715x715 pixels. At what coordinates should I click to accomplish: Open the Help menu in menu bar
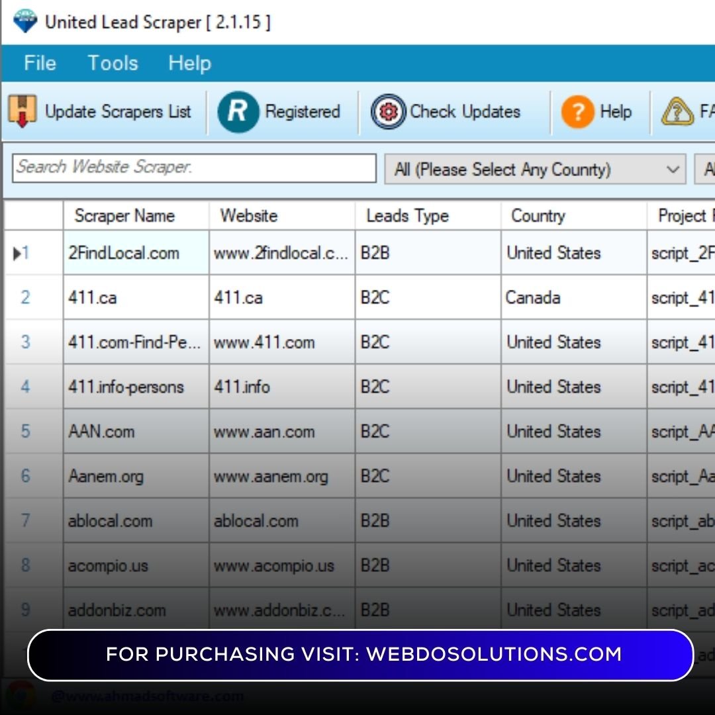[x=190, y=63]
